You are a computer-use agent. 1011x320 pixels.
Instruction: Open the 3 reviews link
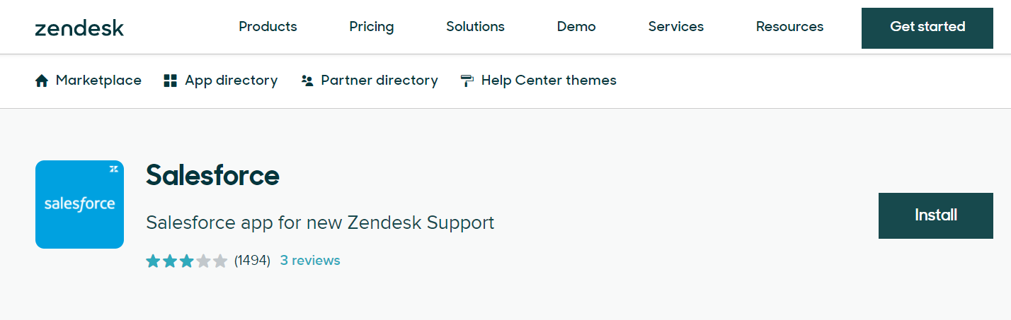(x=310, y=261)
